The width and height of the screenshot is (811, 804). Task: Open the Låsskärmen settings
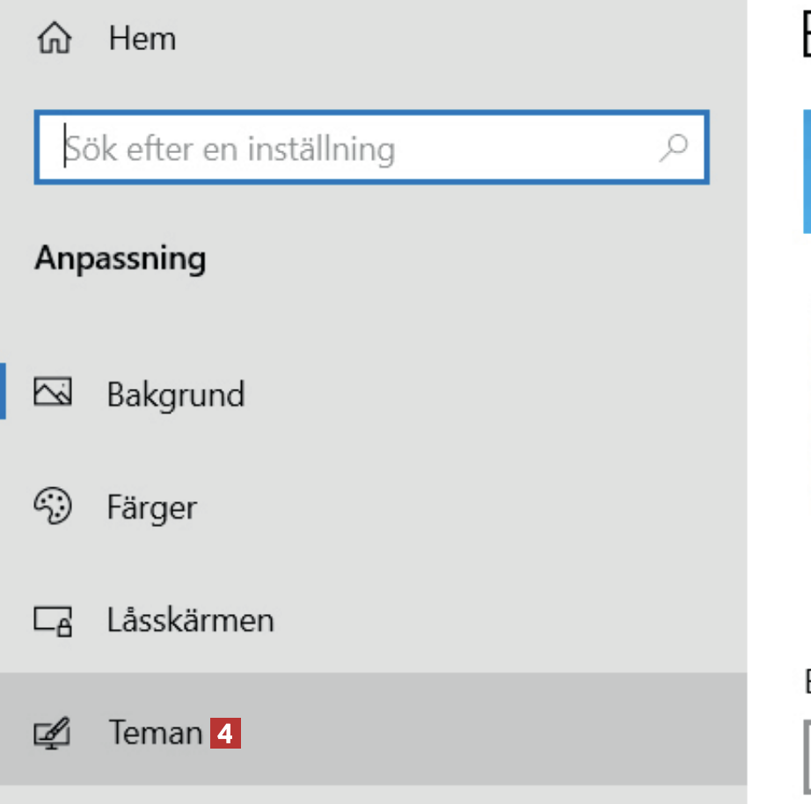[x=190, y=620]
